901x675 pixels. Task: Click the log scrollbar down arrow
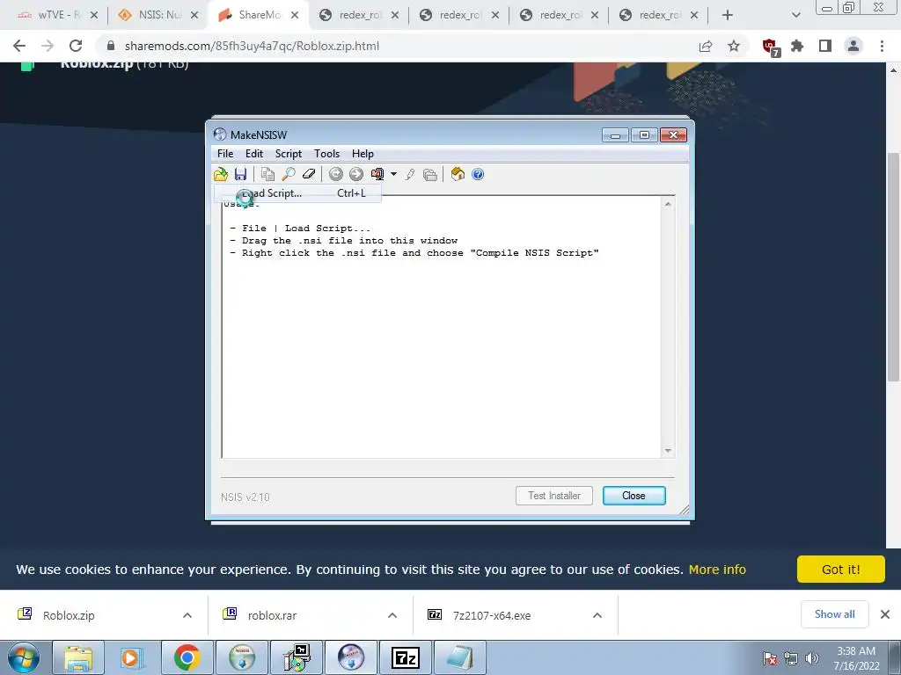click(x=668, y=451)
